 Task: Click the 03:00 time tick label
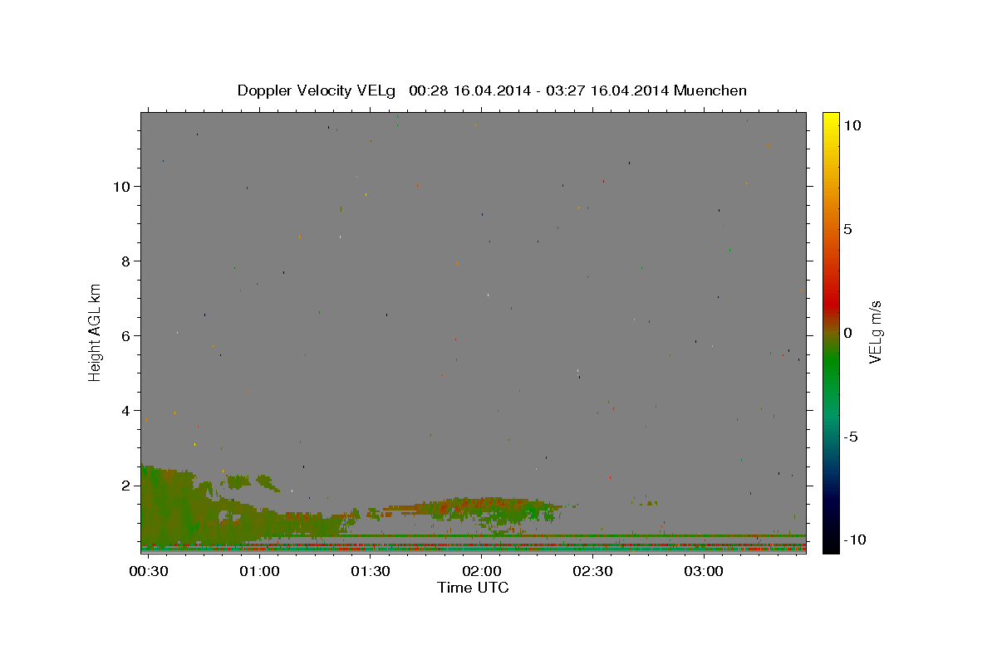[x=704, y=572]
